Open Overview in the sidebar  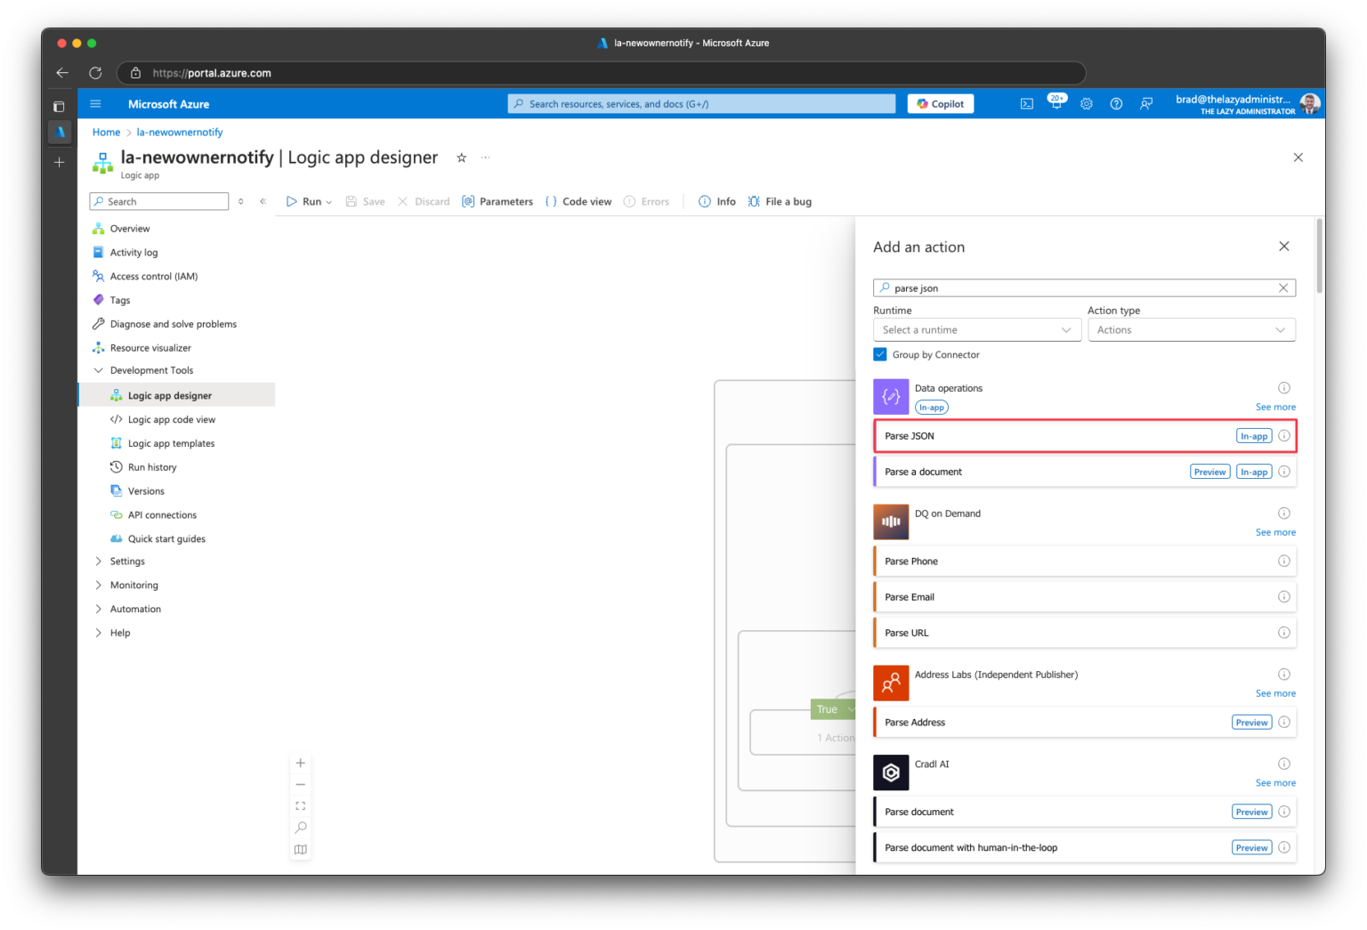point(130,229)
